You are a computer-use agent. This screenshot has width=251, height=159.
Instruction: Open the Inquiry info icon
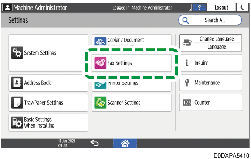[x=187, y=63]
